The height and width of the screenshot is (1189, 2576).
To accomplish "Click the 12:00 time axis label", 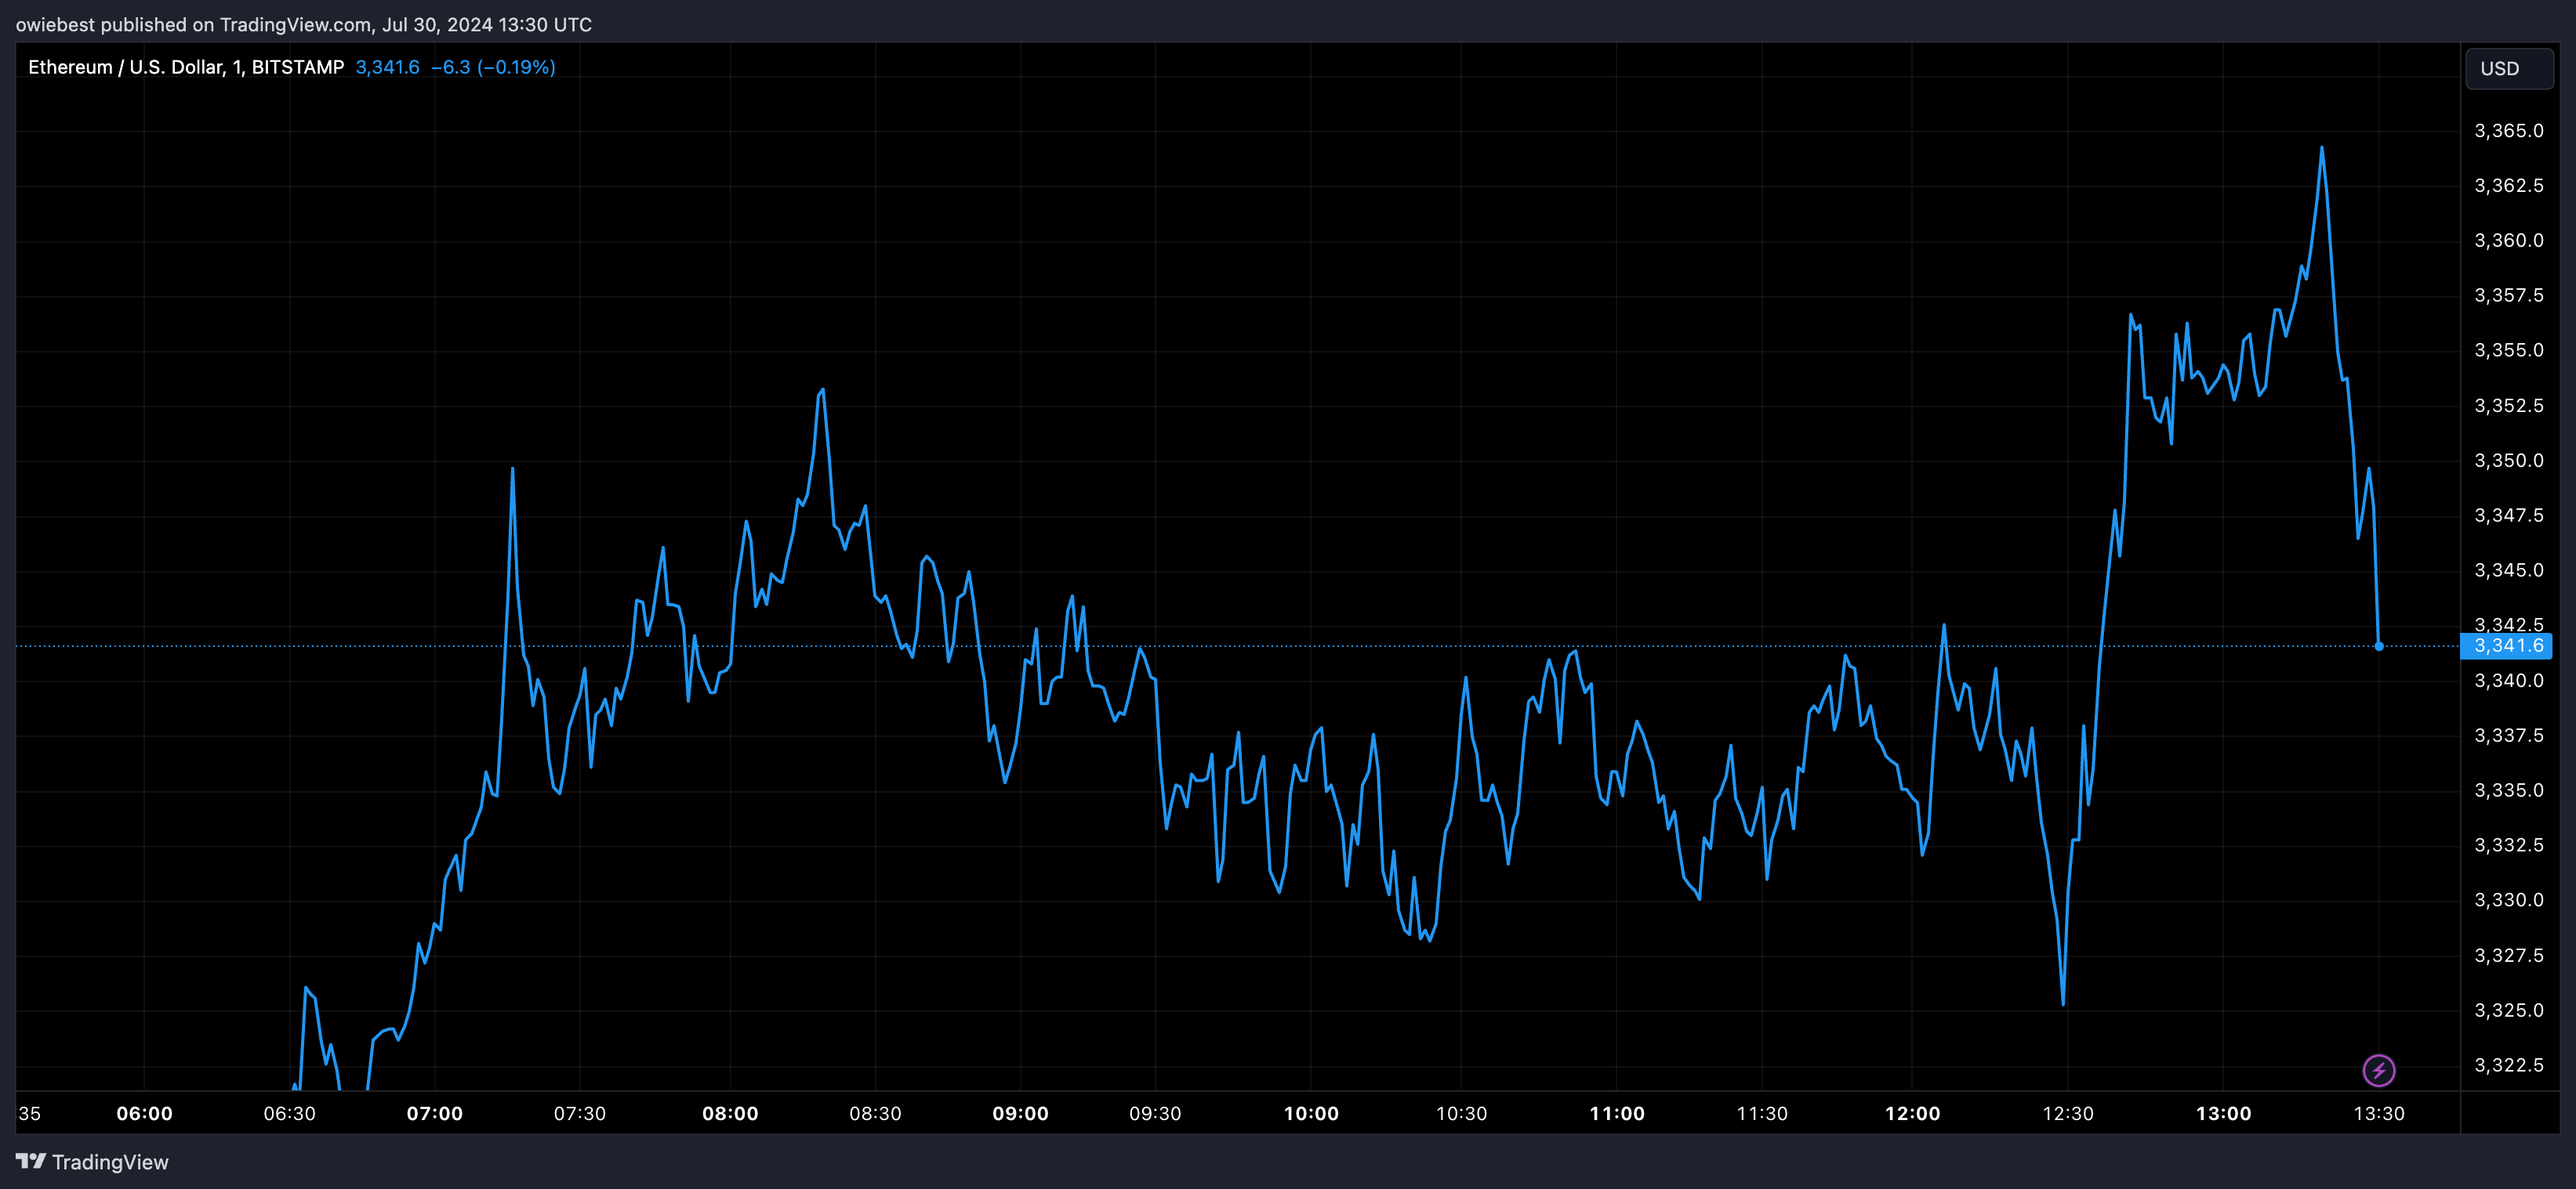I will coord(1912,1113).
